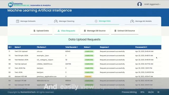Click the Manage Cleaning gauge icon
Viewport: 169px width, 95px height.
click(56, 21)
